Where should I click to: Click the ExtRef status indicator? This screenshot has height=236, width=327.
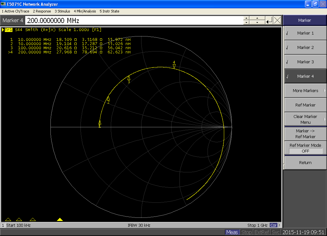262,232
